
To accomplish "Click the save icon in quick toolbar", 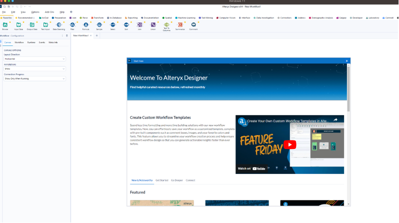I will (8, 6).
